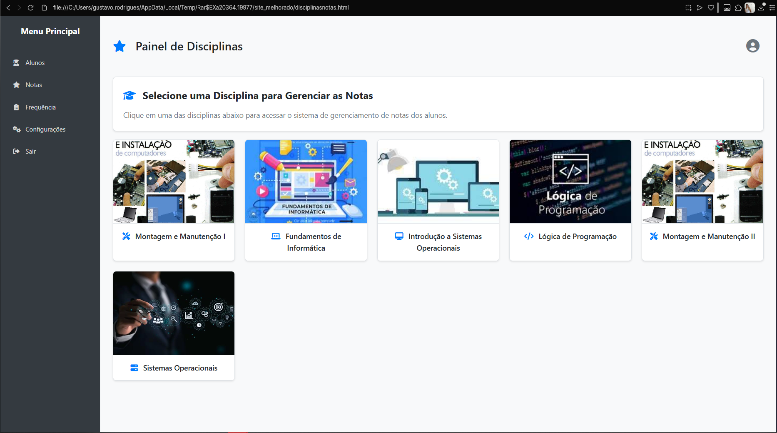The height and width of the screenshot is (433, 777).
Task: Click the blue star icon beside Painel de Disciplinas
Action: [120, 46]
